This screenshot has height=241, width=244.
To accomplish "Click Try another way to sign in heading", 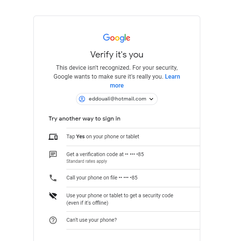I will tap(85, 119).
